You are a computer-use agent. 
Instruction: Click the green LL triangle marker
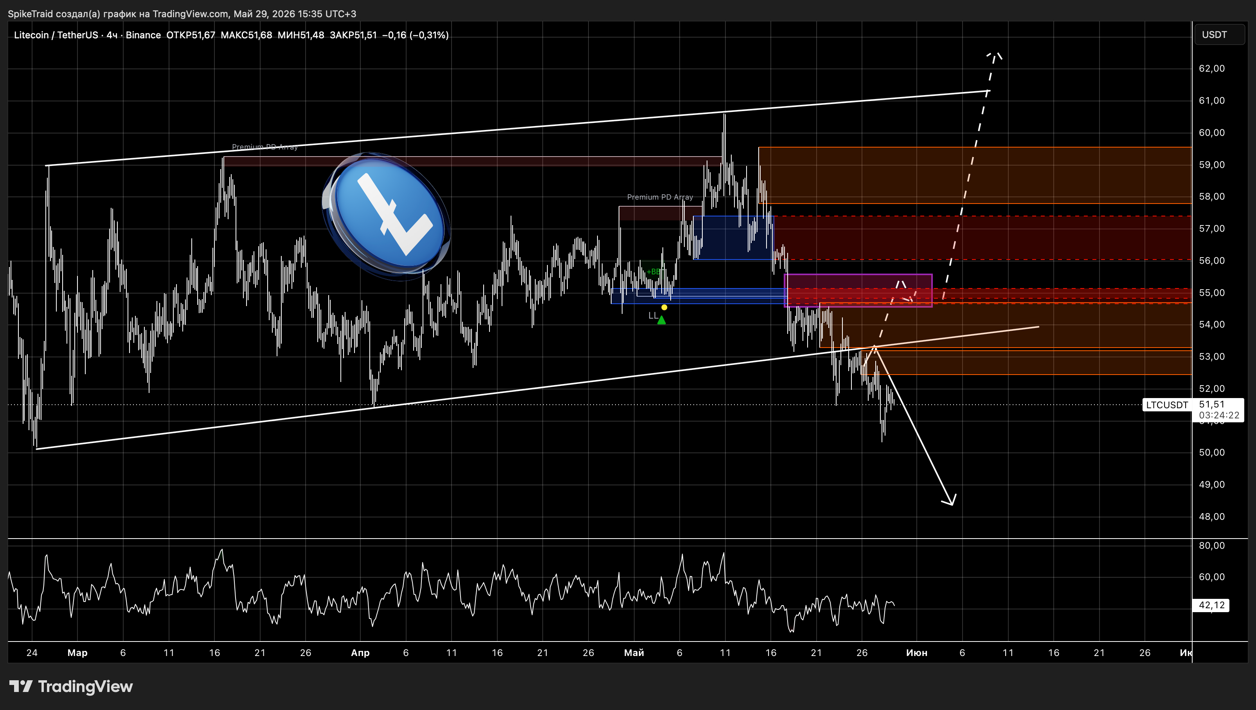[x=662, y=320]
